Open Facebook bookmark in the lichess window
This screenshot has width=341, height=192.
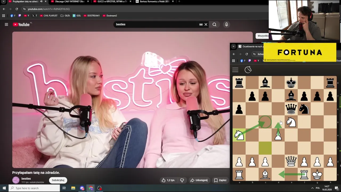tap(243, 61)
